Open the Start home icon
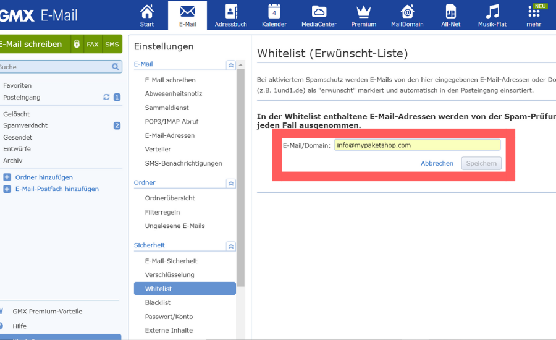 147,12
